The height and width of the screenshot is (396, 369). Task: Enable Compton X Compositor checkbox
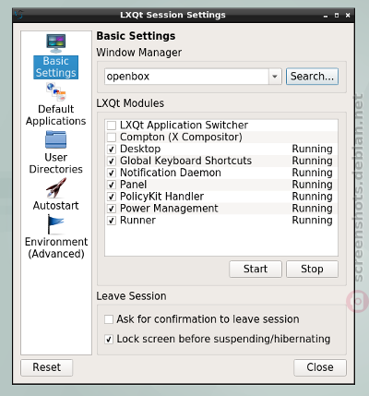pyautogui.click(x=112, y=137)
